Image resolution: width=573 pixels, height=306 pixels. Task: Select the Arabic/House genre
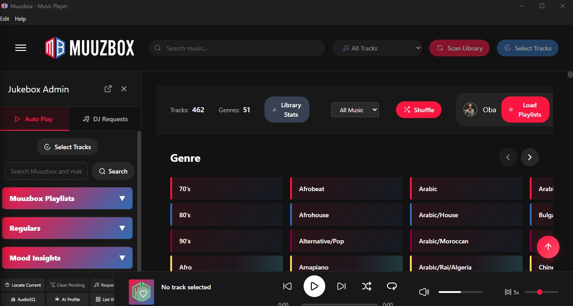[x=466, y=215]
